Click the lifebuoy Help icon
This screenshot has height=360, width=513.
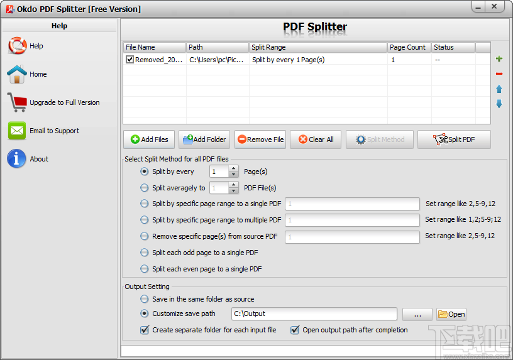(17, 46)
